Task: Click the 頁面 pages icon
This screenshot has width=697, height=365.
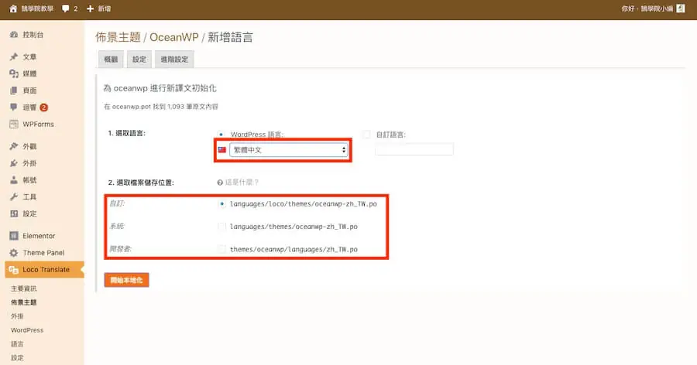Action: coord(14,90)
